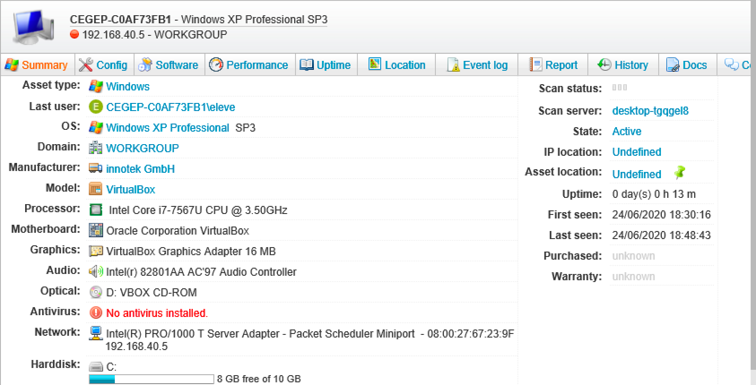Click the uptime value 0 day(s) 0 h 13 m

pos(654,194)
